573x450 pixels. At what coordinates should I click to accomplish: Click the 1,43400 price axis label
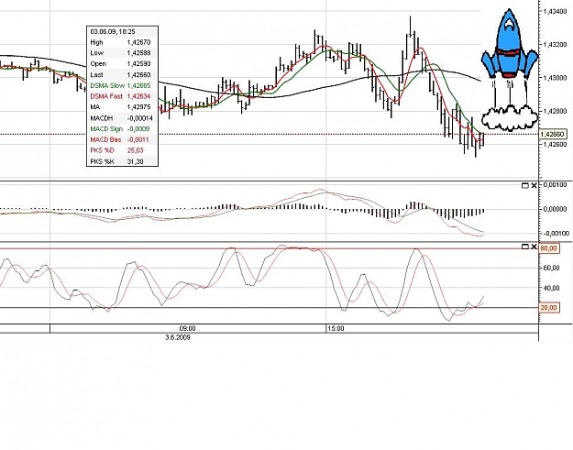[x=556, y=12]
